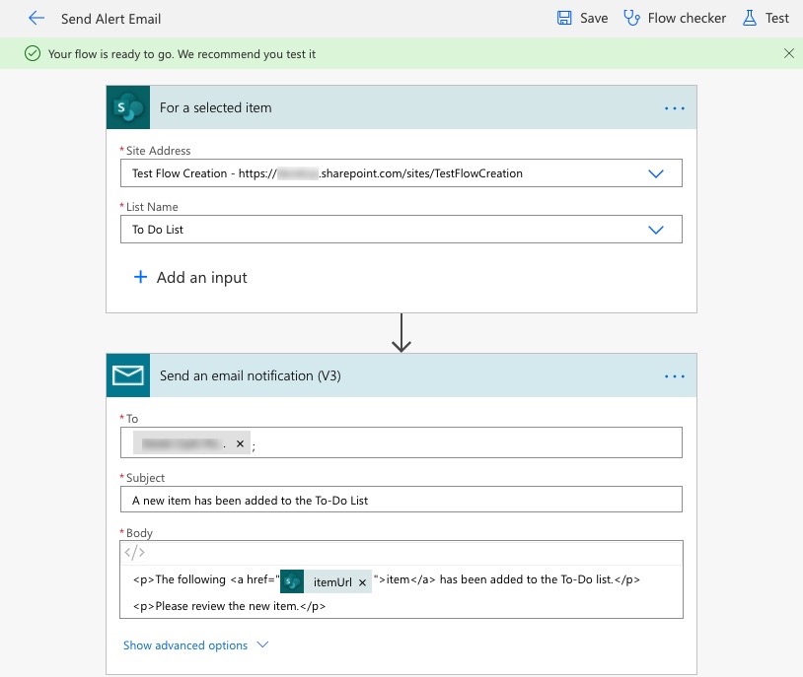The image size is (803, 677).
Task: Open the menu for For a selected item
Action: pos(674,108)
